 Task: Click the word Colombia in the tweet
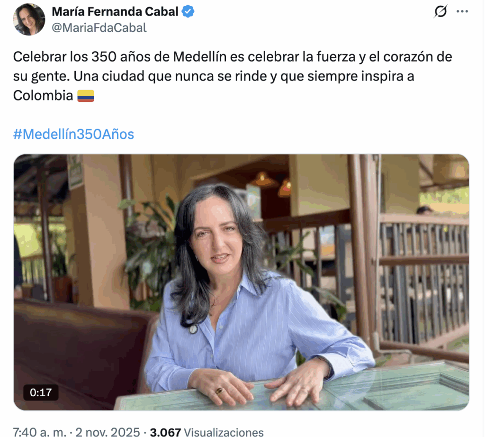coord(43,96)
